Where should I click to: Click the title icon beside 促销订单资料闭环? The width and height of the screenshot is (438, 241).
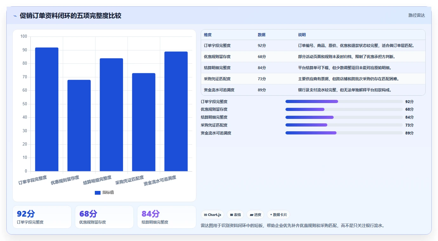point(15,16)
